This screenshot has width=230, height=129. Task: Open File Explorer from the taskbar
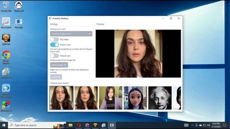coord(70,125)
